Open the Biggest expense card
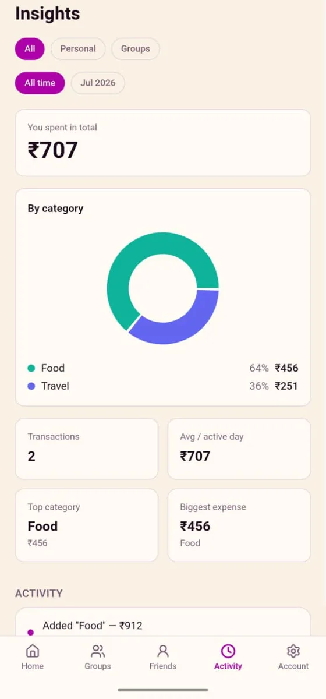This screenshot has width=326, height=699. pos(239,525)
